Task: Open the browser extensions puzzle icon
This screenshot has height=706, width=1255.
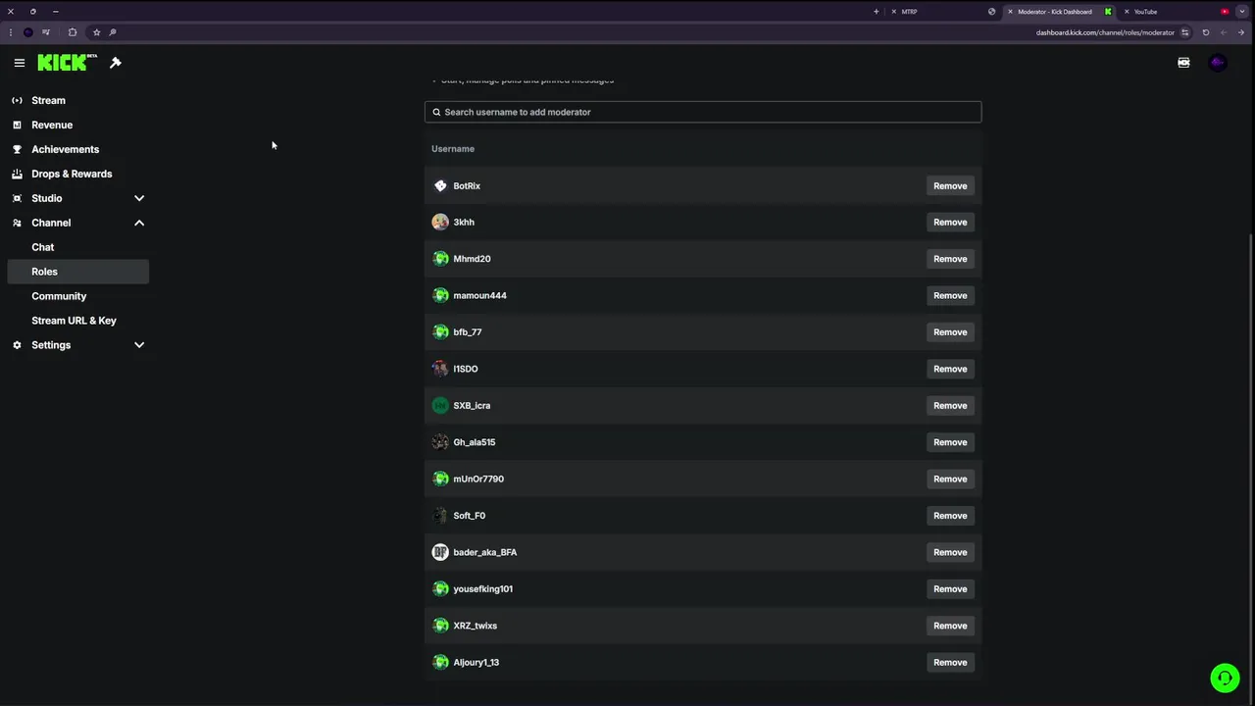Action: point(73,32)
